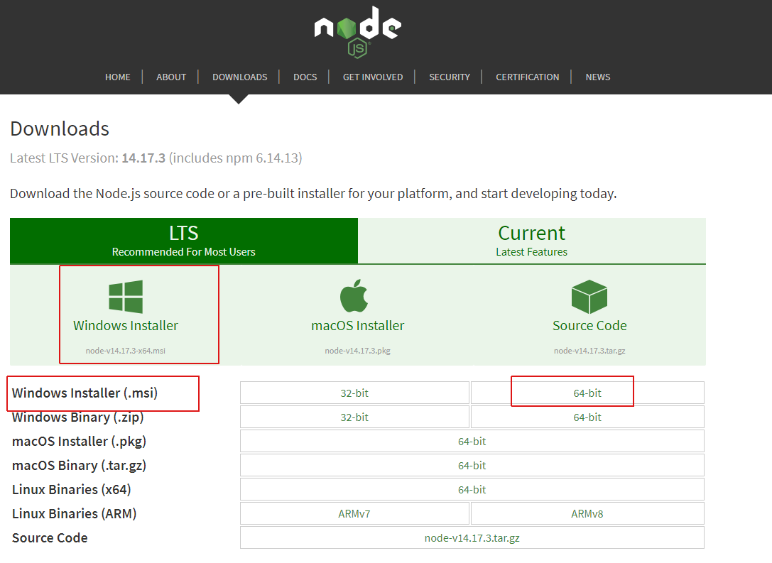Go to the DOWNLOADS nav item
Viewport: 772px width, 563px height.
point(240,77)
